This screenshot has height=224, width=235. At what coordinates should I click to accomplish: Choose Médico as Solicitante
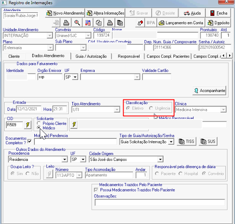coord(39,127)
